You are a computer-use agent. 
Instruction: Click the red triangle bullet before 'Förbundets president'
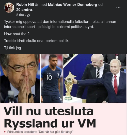(x=5, y=132)
